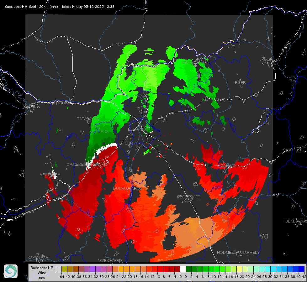The height and width of the screenshot is (282, 307).
Task: Click the radar title text with date 05-12-2025
Action: (x=59, y=7)
